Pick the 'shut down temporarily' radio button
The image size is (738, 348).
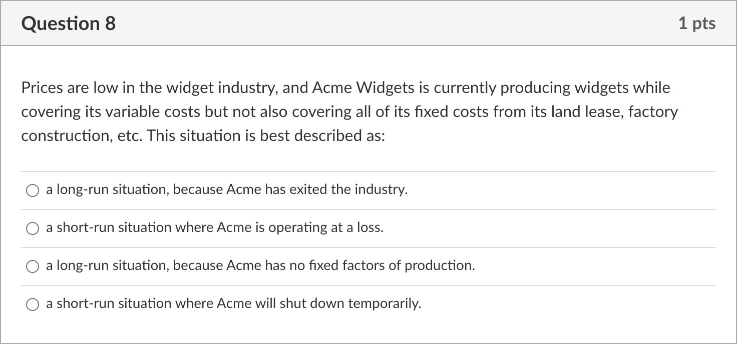point(33,304)
